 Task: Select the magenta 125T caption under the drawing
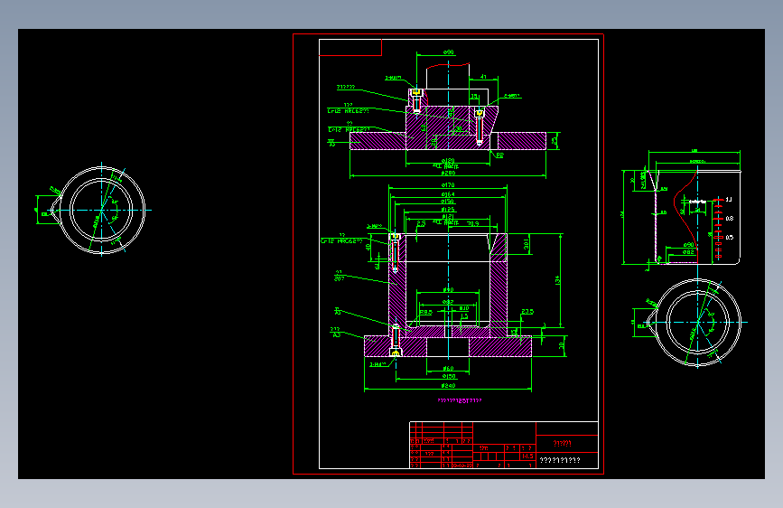point(460,400)
